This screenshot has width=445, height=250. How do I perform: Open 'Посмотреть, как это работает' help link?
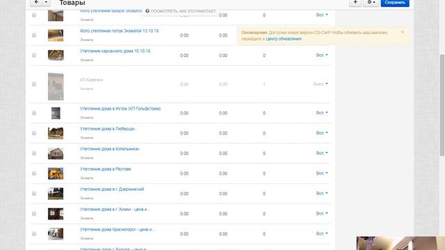[x=183, y=11]
